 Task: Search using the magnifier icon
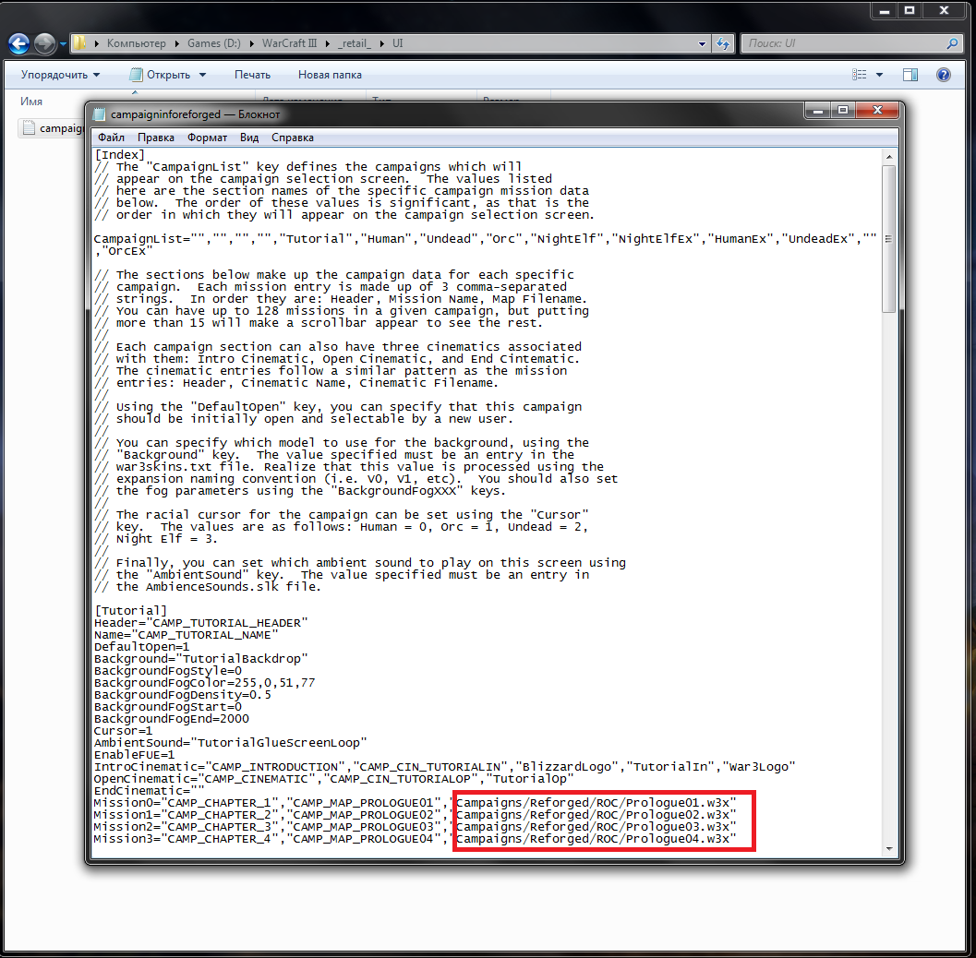click(x=952, y=43)
